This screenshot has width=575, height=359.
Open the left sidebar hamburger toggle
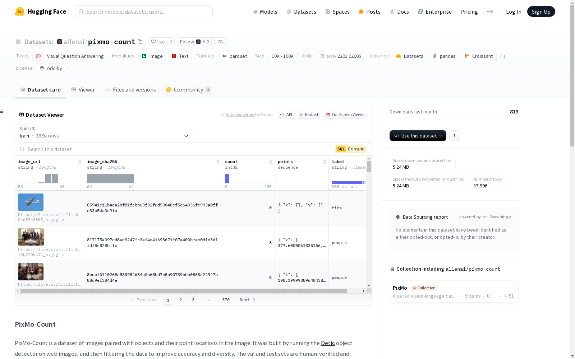[2, 111]
